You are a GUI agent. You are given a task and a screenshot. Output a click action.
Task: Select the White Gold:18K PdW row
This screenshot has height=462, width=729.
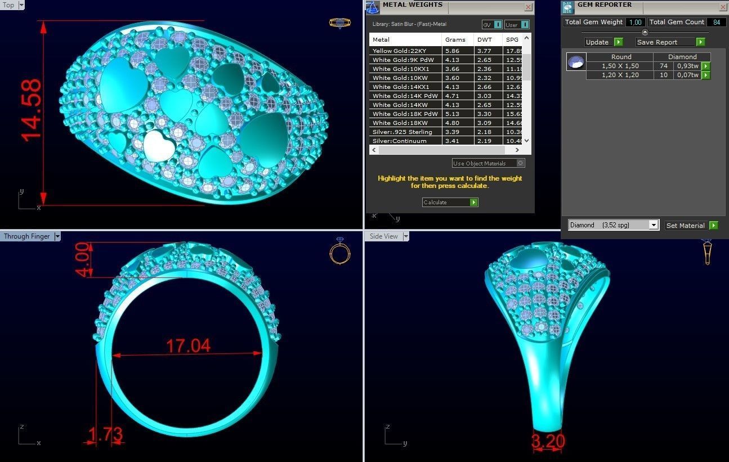[446, 114]
